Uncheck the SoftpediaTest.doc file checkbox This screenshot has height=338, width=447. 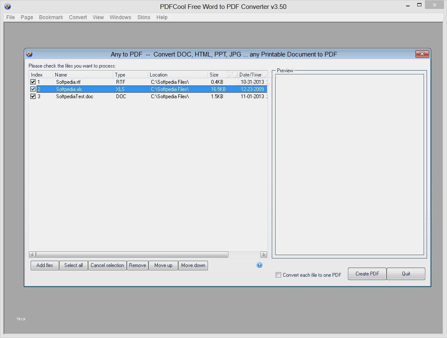pos(33,97)
